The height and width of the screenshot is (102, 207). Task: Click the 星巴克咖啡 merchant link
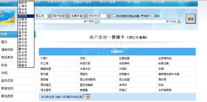pyautogui.click(x=87, y=85)
